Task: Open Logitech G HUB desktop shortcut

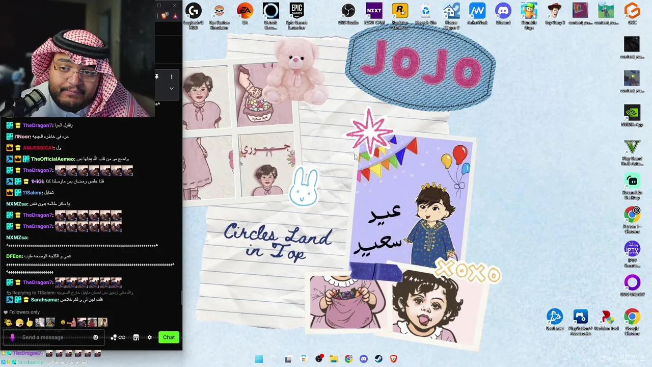Action: [x=193, y=16]
